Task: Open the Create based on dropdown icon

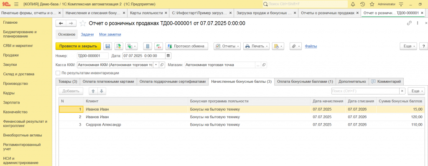Action: [x=132, y=46]
